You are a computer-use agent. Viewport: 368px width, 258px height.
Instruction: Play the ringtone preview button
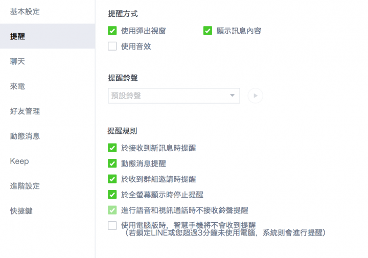(256, 96)
